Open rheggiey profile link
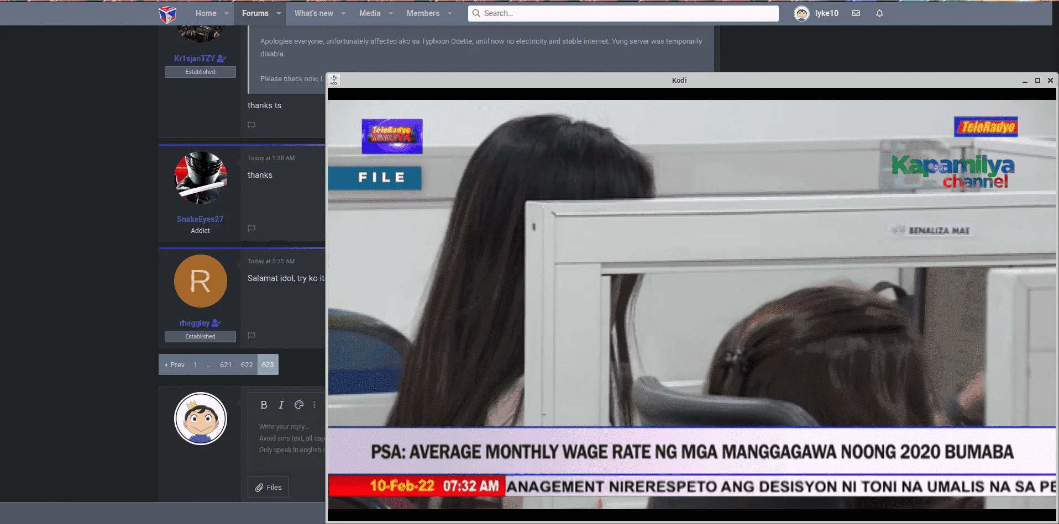 195,323
